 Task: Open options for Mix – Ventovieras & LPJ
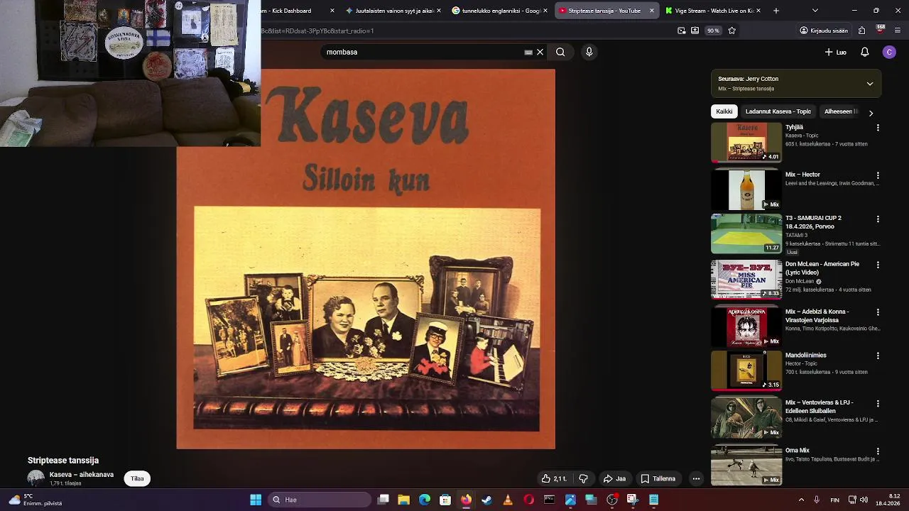[878, 403]
